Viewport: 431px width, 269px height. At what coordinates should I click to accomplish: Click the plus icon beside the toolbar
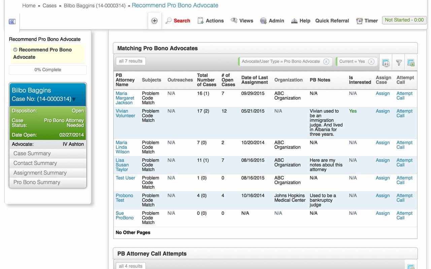(x=154, y=21)
